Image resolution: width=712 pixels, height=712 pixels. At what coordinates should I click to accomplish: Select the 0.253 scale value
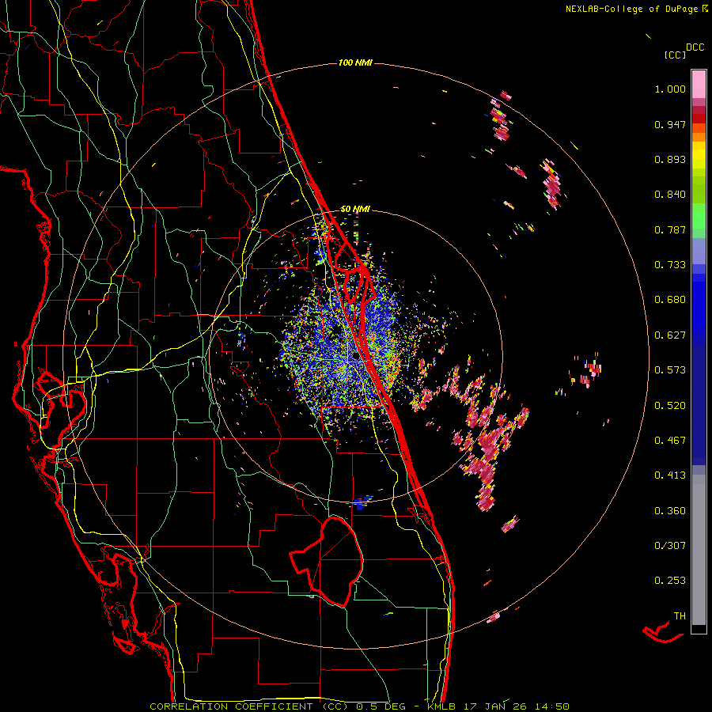tap(670, 581)
